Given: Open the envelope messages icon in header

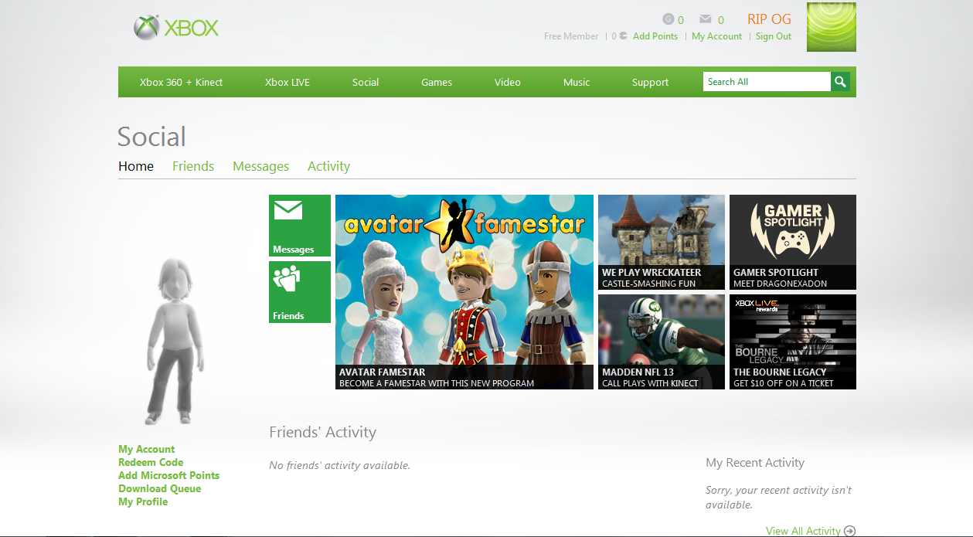Looking at the screenshot, I should pyautogui.click(x=706, y=19).
